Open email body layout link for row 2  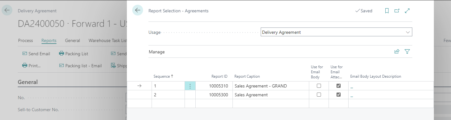click(352, 95)
